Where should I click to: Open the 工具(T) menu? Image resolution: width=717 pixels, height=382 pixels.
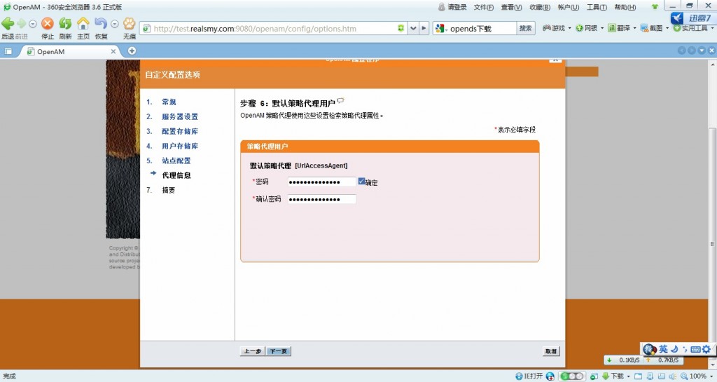[597, 7]
